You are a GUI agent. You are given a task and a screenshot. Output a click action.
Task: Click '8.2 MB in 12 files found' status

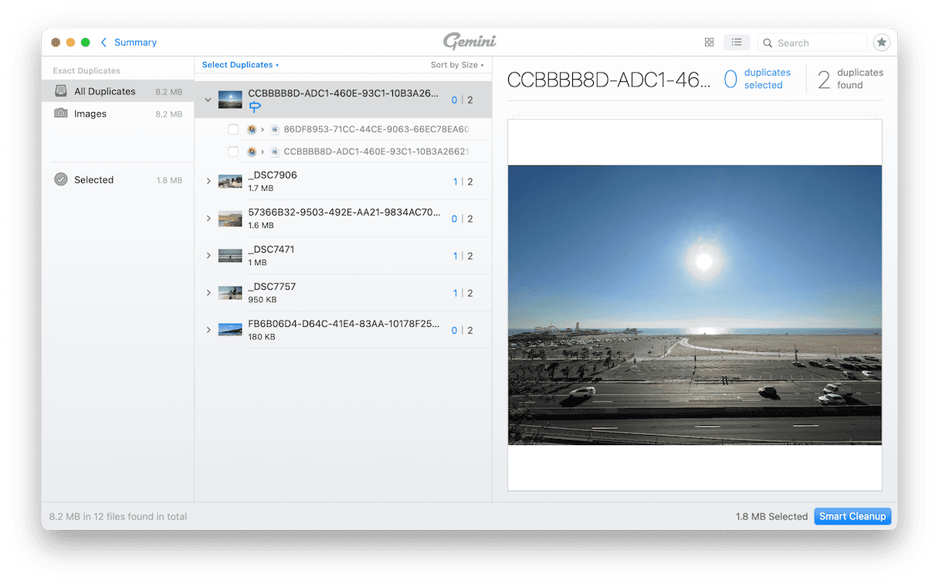click(x=118, y=516)
